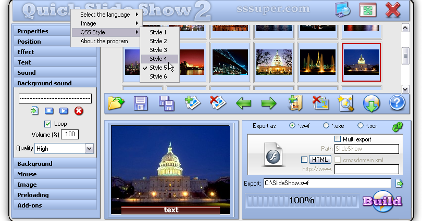Expand the Text panel section
This screenshot has width=422, height=221.
(x=55, y=62)
